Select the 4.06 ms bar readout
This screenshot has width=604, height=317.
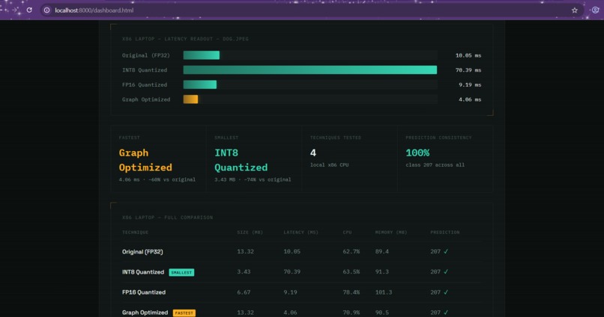(x=470, y=99)
